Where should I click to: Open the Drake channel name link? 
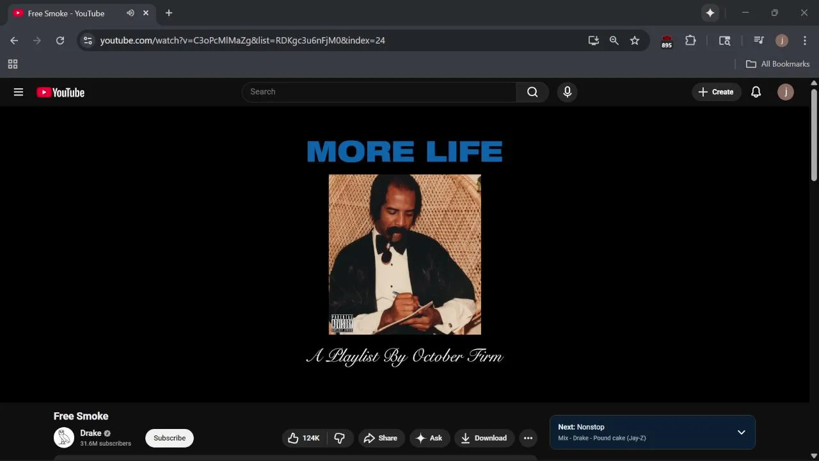pyautogui.click(x=91, y=433)
